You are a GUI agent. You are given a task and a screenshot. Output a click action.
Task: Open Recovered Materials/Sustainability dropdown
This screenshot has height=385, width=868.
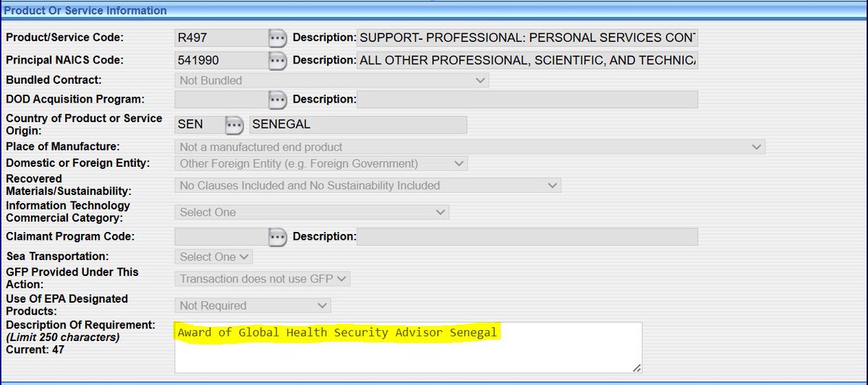367,186
